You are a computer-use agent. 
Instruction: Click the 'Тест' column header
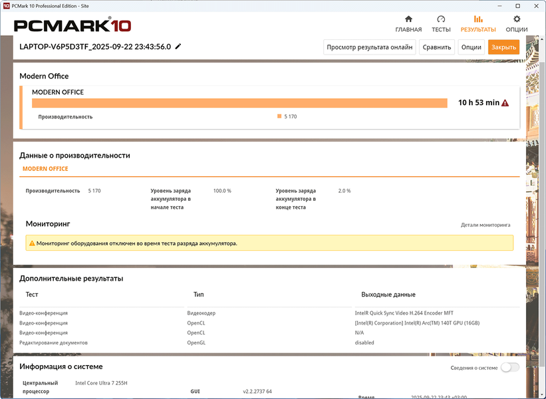[x=32, y=295]
